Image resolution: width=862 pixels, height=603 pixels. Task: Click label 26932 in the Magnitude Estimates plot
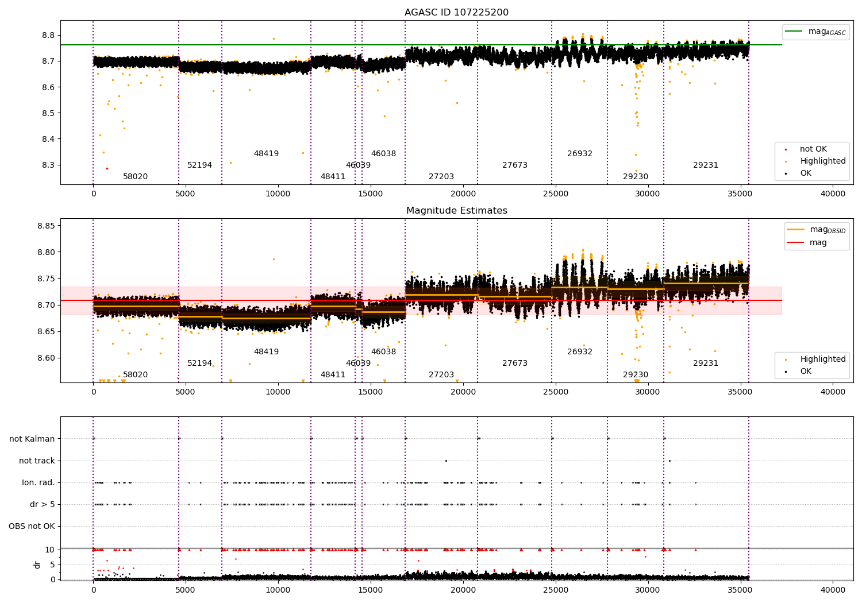pyautogui.click(x=580, y=352)
